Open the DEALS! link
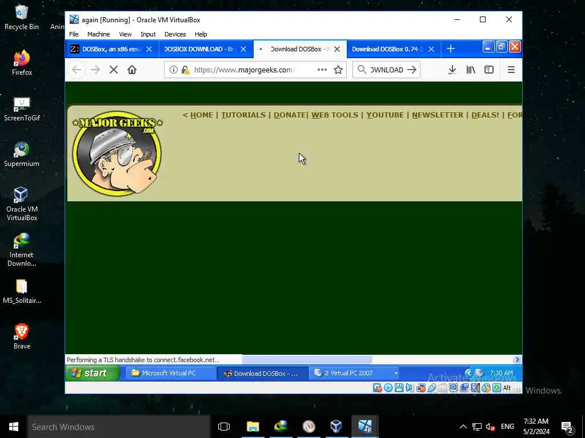The width and height of the screenshot is (585, 438). [485, 115]
